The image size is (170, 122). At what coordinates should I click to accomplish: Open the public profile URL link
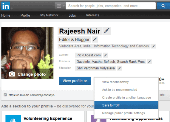(32, 95)
